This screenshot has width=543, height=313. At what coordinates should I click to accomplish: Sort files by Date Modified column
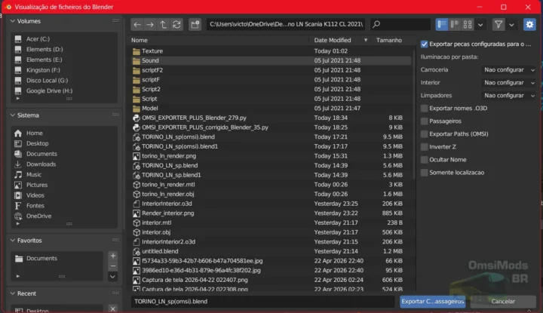click(333, 40)
